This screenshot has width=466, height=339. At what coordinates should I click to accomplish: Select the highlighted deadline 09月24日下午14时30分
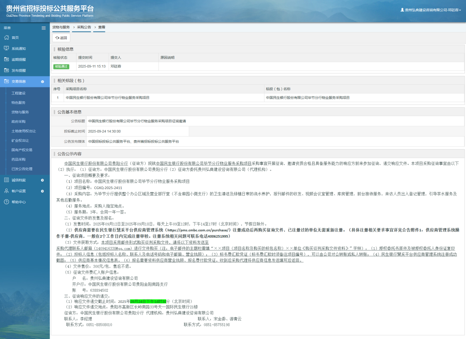pos(148,301)
